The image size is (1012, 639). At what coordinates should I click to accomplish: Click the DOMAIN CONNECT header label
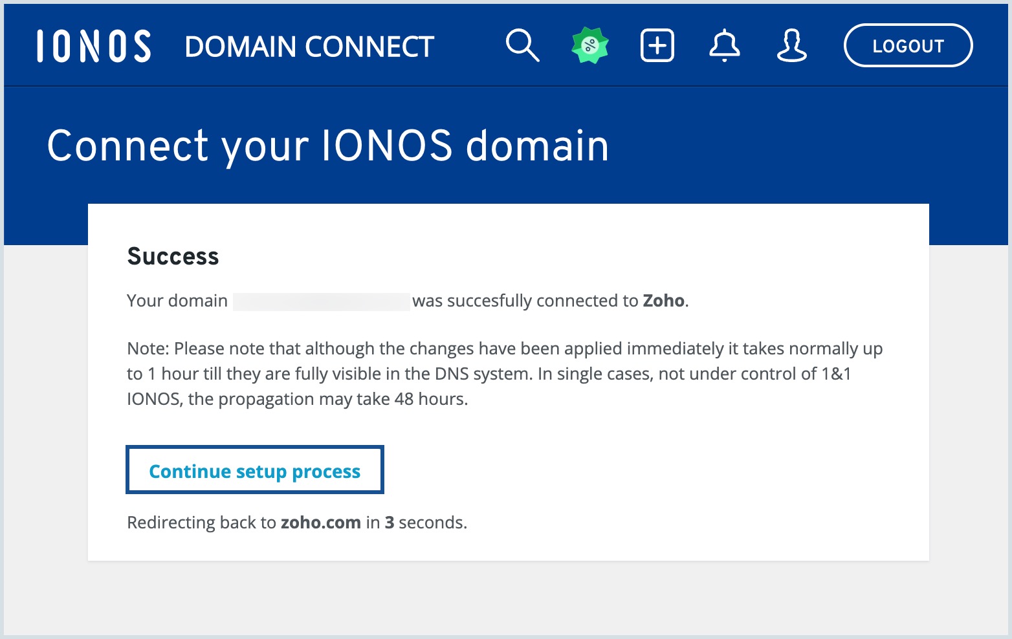coord(309,46)
